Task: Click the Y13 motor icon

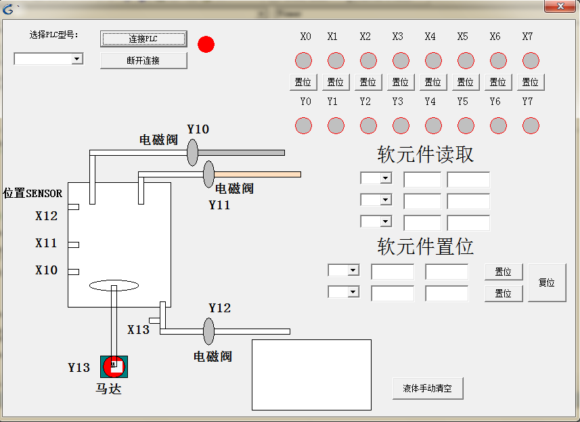Action: (114, 366)
